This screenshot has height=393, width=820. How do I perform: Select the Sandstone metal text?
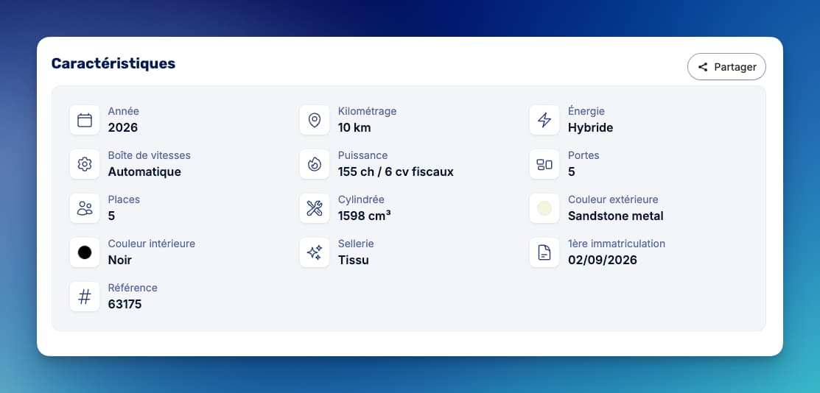615,216
